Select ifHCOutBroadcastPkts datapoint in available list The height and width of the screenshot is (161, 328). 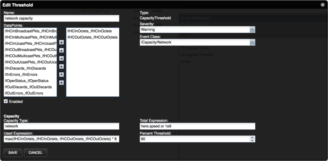point(30,50)
